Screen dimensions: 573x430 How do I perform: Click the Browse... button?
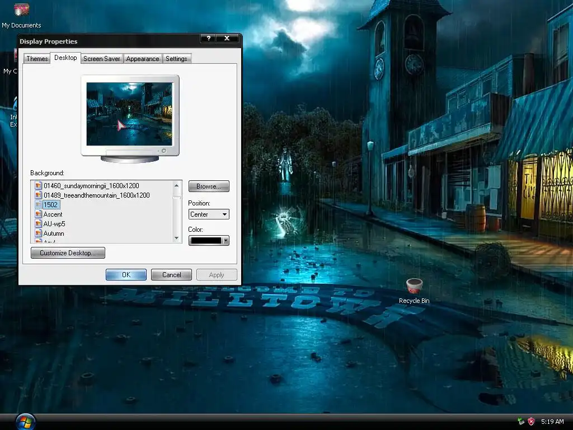coord(209,186)
